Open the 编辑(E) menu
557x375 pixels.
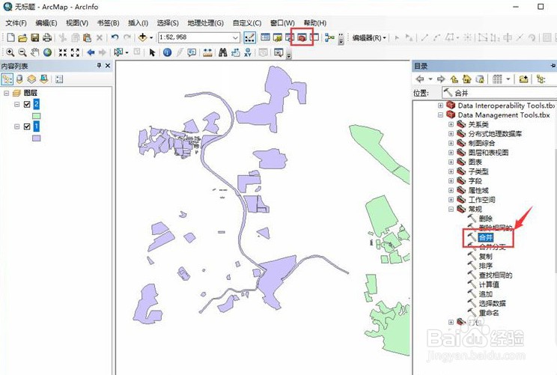click(46, 23)
